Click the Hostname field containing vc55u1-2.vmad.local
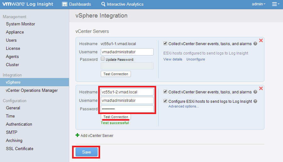 (127, 92)
